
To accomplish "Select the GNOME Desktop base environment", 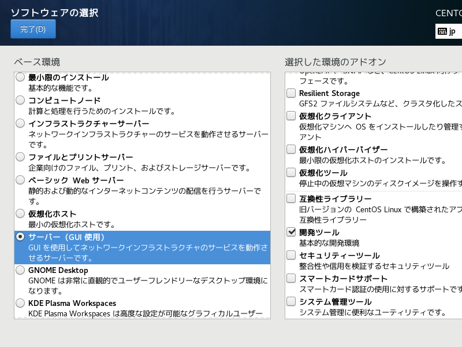I will [x=20, y=270].
